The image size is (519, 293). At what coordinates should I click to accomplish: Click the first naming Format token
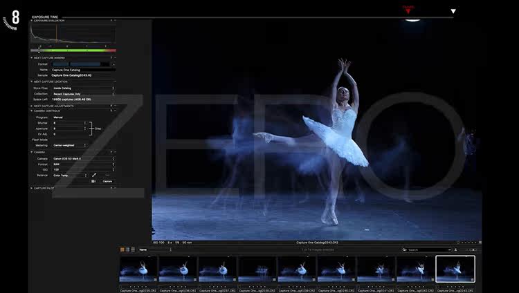coord(61,64)
